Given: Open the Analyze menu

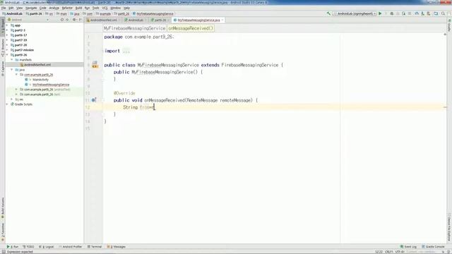Looking at the screenshot, I should (x=54, y=8).
